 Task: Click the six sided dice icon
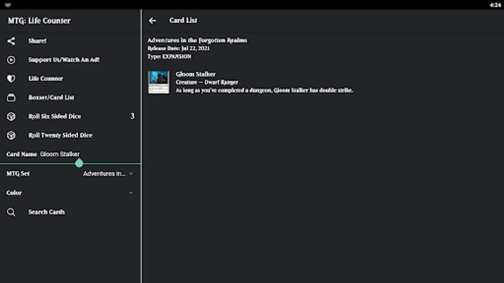pos(11,116)
